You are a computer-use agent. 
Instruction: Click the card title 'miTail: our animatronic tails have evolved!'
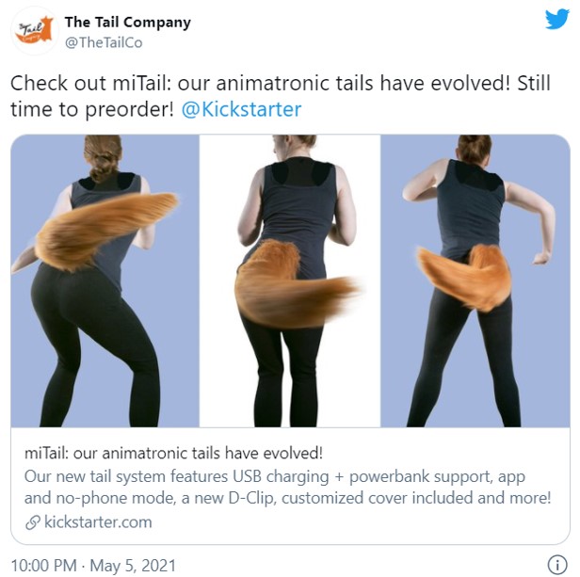pyautogui.click(x=173, y=453)
